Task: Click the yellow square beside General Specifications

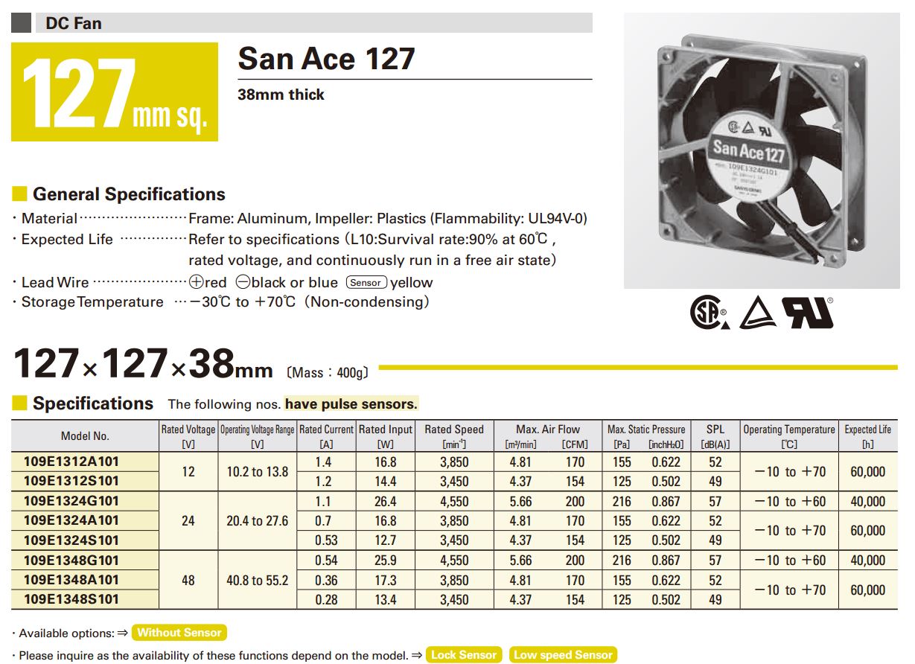Action: 19,194
